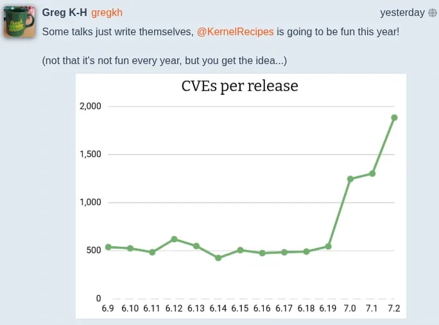Click the 6.9 first data point

click(108, 247)
